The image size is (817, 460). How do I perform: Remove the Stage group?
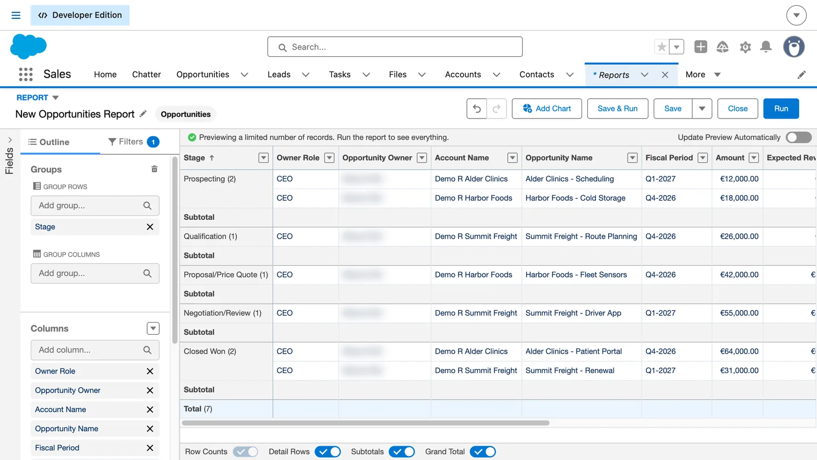150,227
